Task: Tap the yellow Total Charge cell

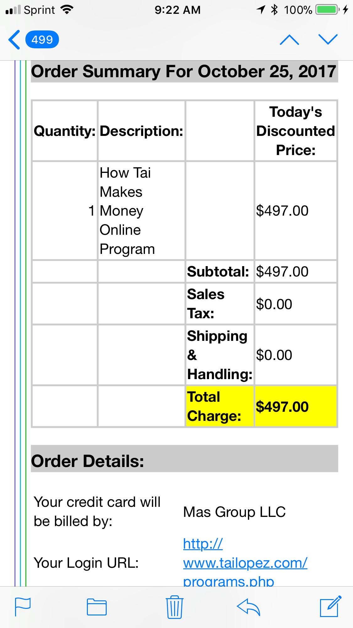Action: point(220,406)
